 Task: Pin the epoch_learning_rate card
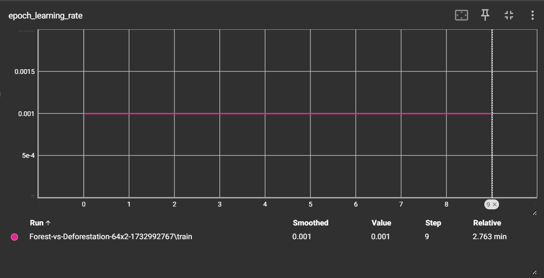485,15
